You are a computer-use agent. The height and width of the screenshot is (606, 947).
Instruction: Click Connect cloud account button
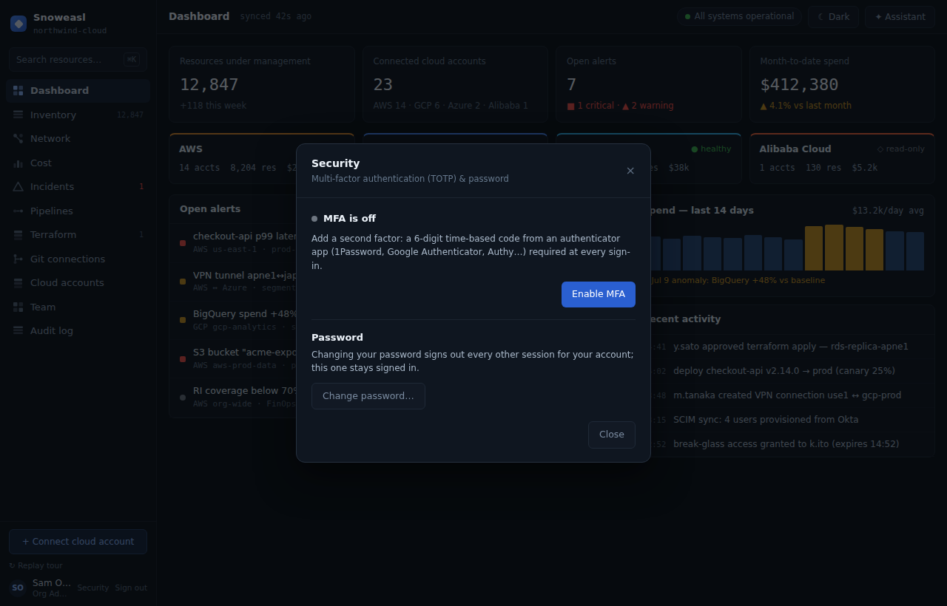(78, 542)
